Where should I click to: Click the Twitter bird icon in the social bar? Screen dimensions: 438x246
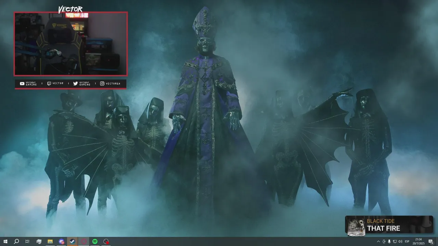(75, 84)
